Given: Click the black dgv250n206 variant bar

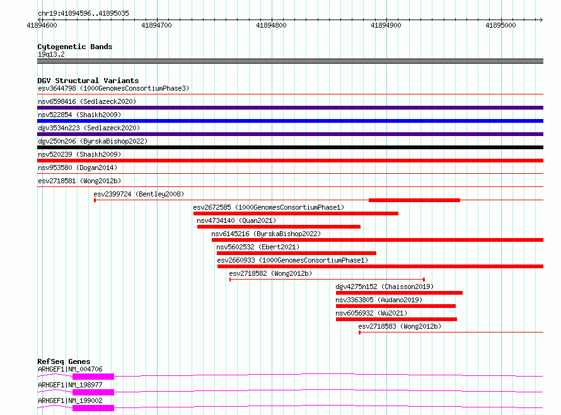Looking at the screenshot, I should pos(290,147).
